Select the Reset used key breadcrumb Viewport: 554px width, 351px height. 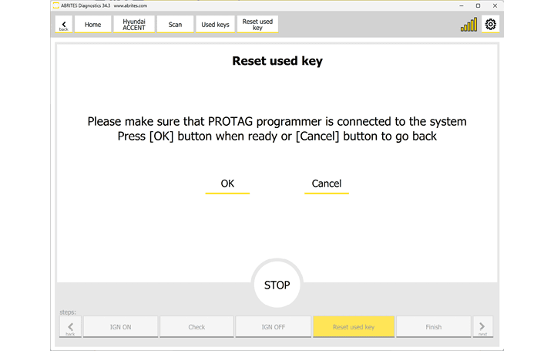coord(257,25)
